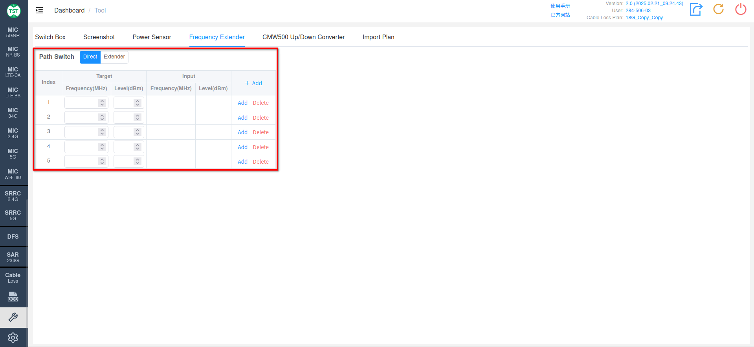Switch to Power Sensor tab

point(152,37)
